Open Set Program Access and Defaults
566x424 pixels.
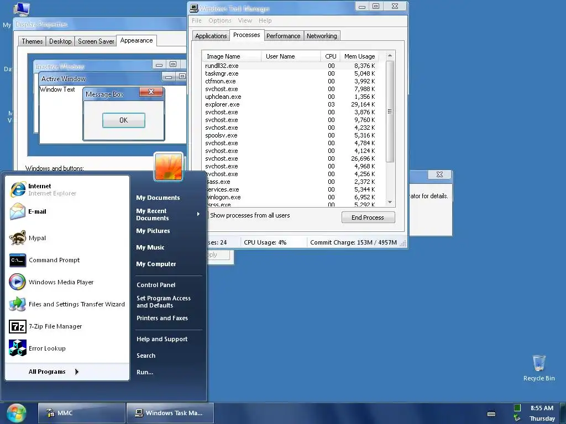164,302
